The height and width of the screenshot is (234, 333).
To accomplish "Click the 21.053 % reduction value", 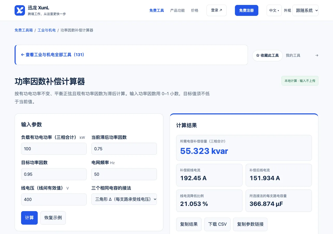I will tap(194, 204).
